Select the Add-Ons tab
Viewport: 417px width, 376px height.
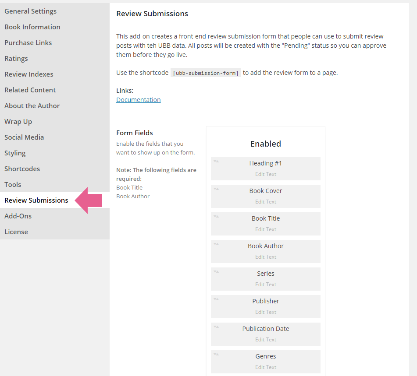click(x=55, y=216)
